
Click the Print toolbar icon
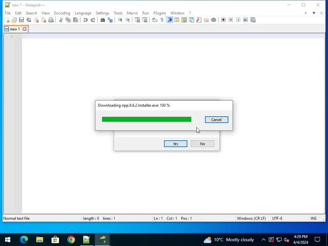tap(51, 20)
